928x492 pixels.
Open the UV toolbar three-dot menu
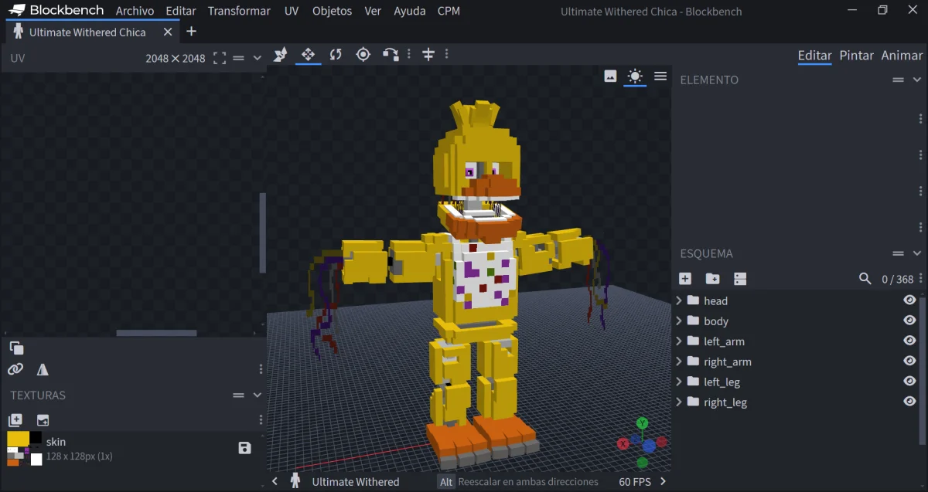tap(261, 369)
